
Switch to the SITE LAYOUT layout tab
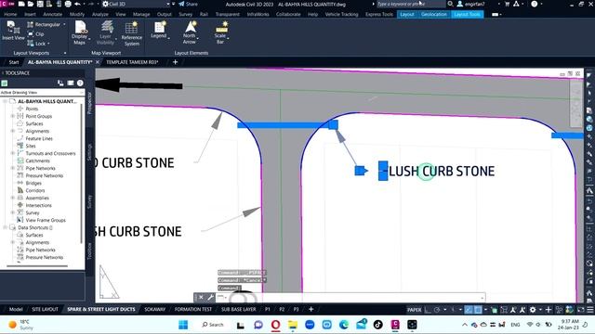[x=45, y=309]
